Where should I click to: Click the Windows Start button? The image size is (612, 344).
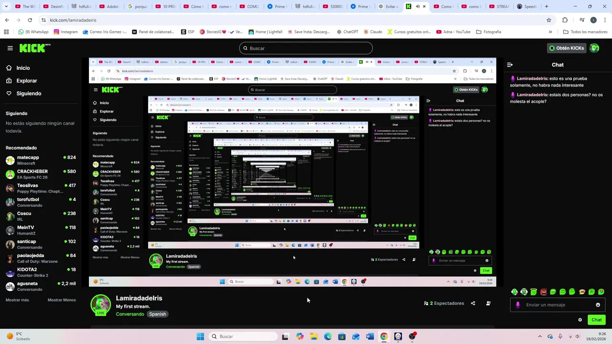click(x=200, y=336)
